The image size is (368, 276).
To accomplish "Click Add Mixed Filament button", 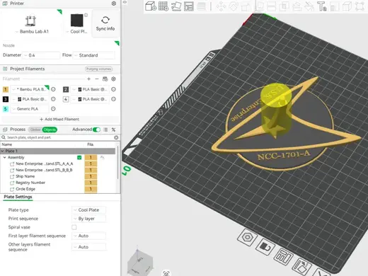I will (59, 120).
